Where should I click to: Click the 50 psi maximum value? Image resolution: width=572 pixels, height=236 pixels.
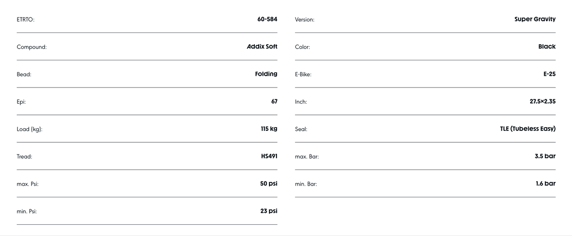pyautogui.click(x=269, y=184)
